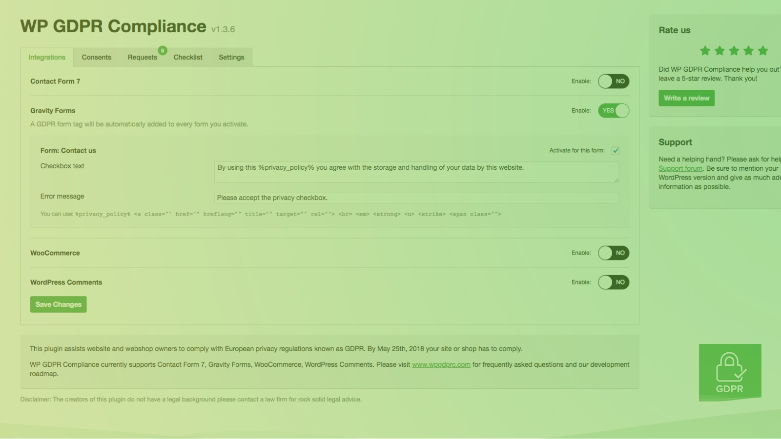Click the Contact Form 7 label
The image size is (781, 439).
click(55, 81)
